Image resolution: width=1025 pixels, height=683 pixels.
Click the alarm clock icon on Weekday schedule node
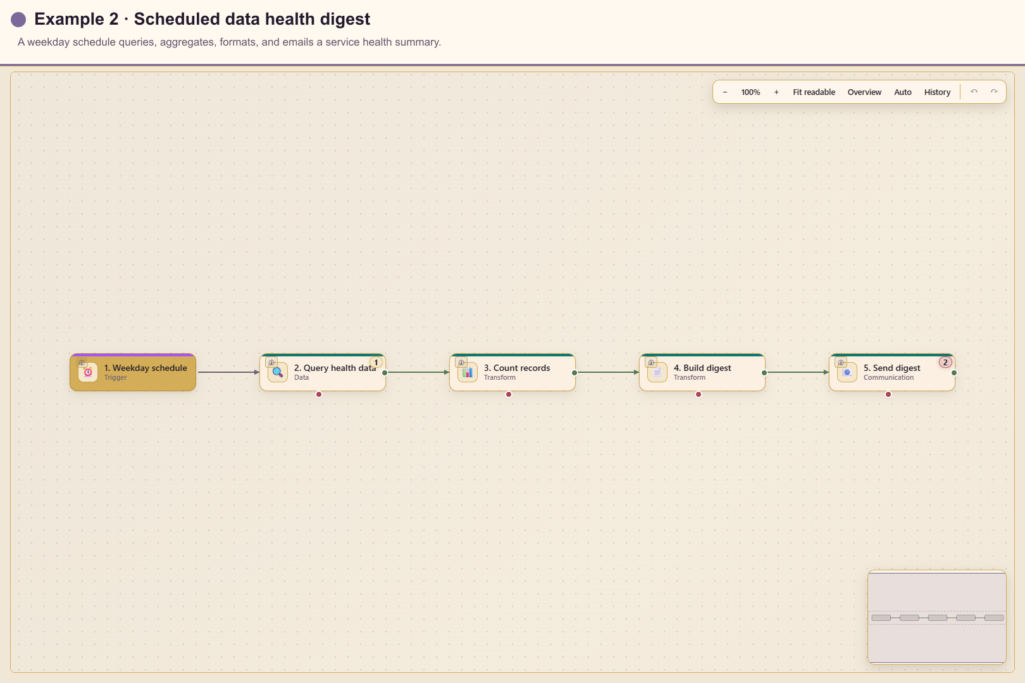[x=88, y=372]
